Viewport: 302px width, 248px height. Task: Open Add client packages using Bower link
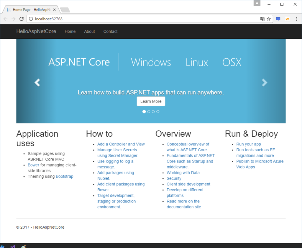click(121, 187)
